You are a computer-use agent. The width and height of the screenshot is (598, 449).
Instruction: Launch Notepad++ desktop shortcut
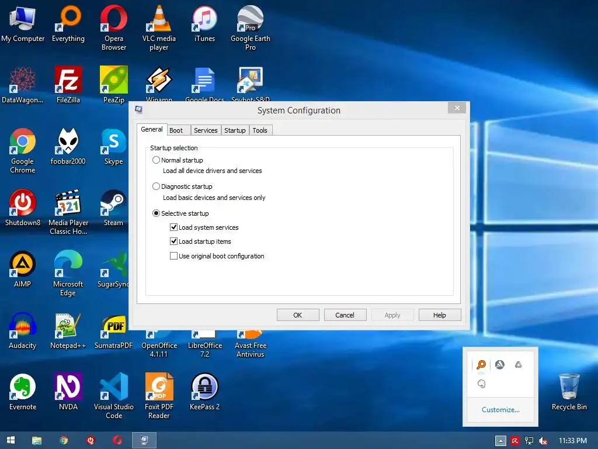pos(68,331)
